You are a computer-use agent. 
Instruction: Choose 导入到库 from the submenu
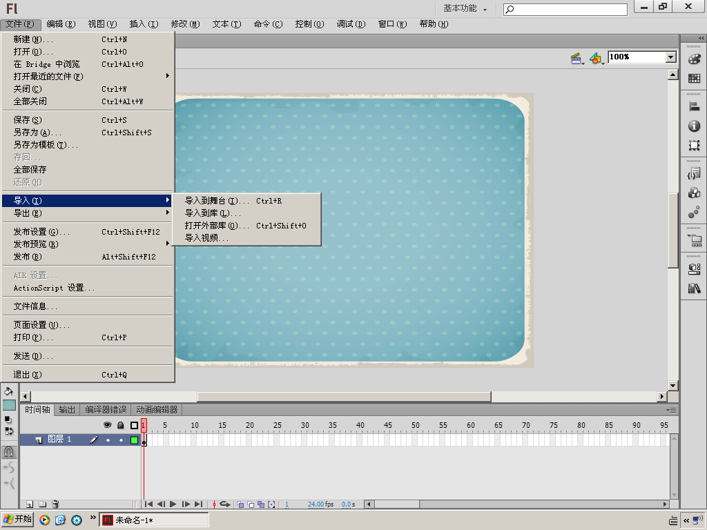[246, 213]
